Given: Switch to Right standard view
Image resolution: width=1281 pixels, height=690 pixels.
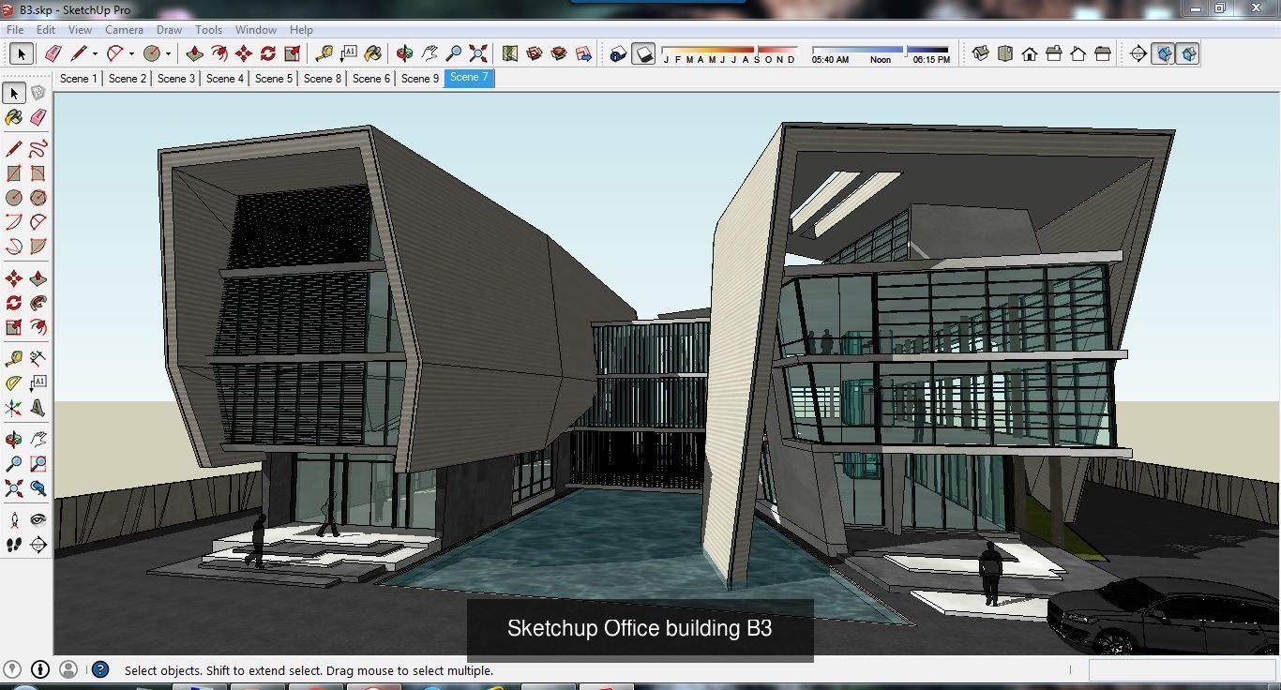Looking at the screenshot, I should (1054, 53).
